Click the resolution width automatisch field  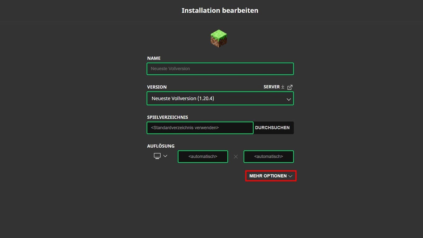click(x=203, y=156)
